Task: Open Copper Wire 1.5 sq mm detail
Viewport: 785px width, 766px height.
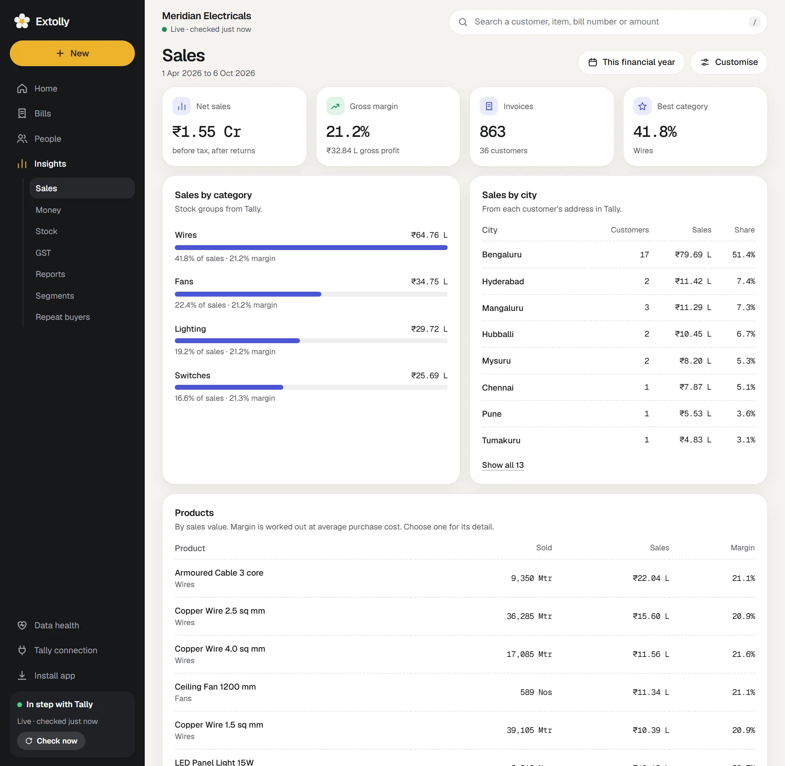Action: (465, 730)
